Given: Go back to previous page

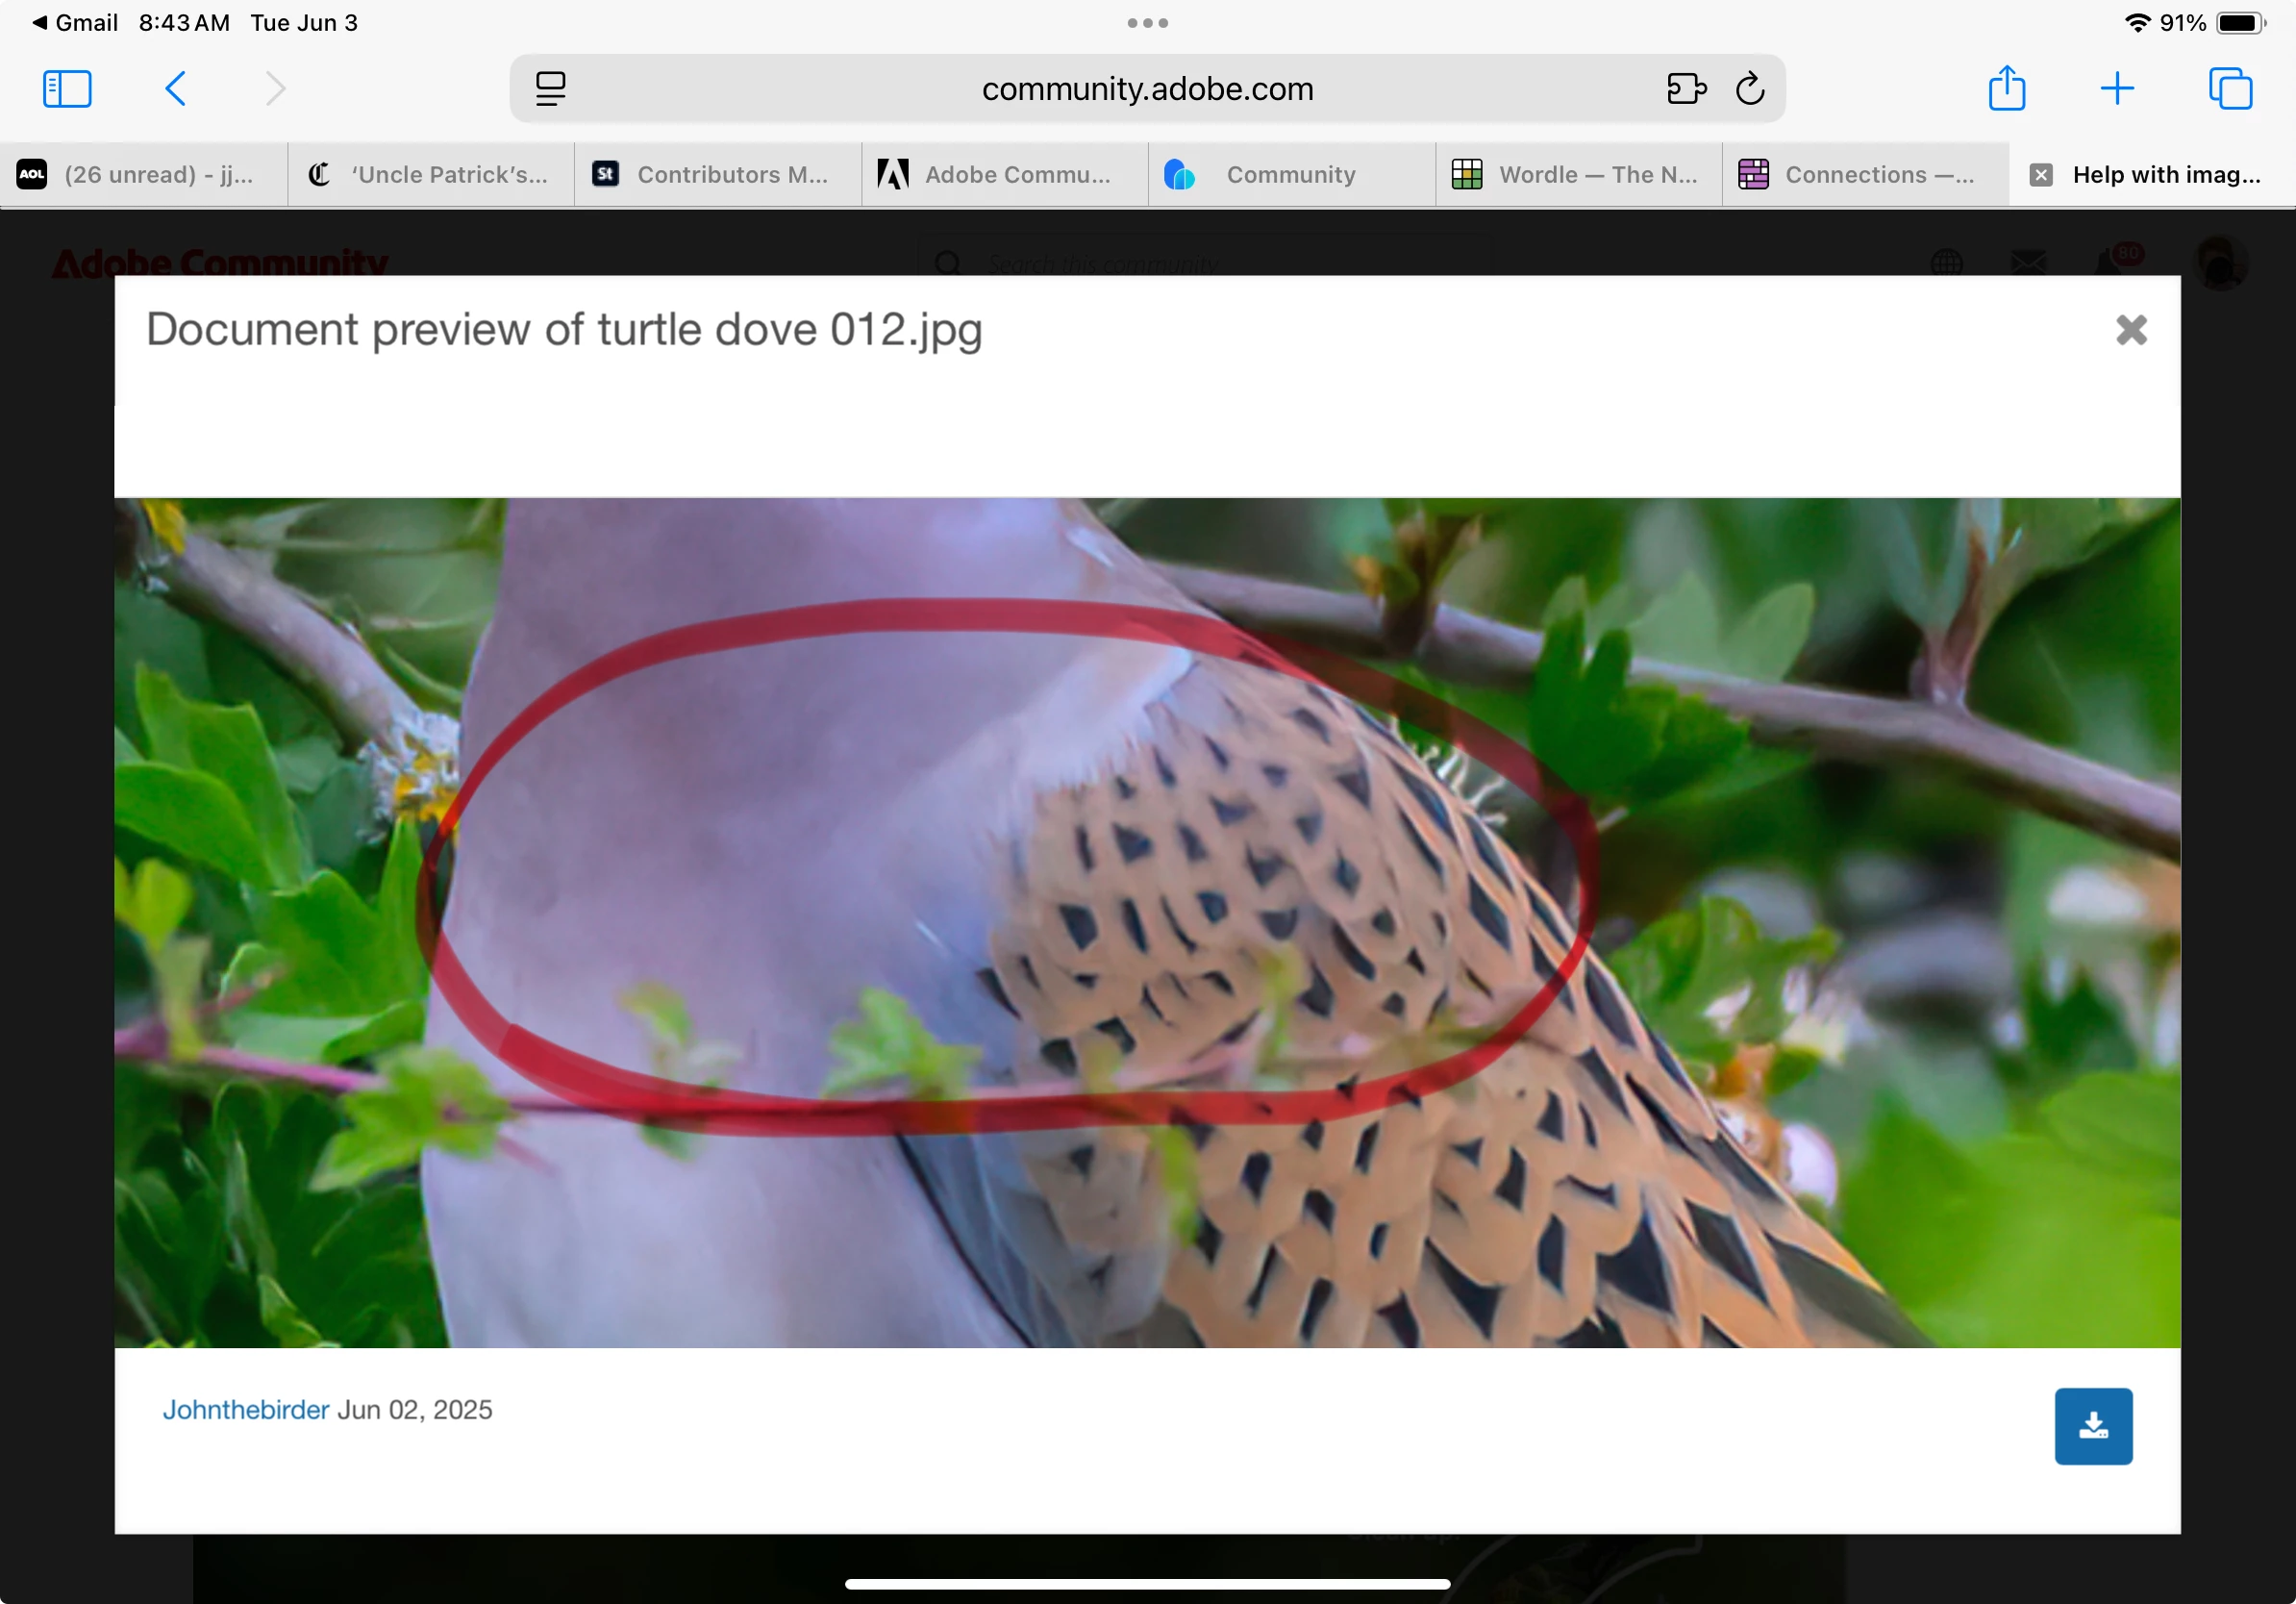Looking at the screenshot, I should click(175, 89).
